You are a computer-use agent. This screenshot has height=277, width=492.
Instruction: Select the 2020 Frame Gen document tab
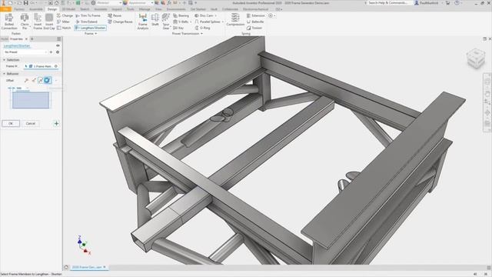point(89,267)
